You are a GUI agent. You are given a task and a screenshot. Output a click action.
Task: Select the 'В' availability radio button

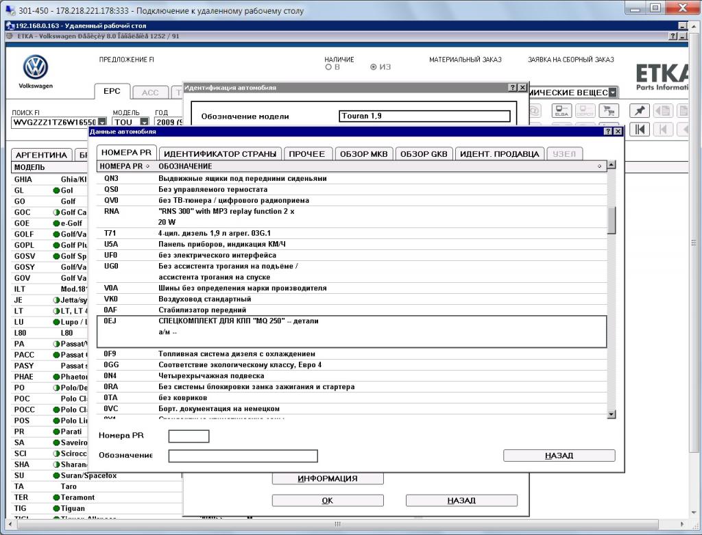click(x=328, y=67)
